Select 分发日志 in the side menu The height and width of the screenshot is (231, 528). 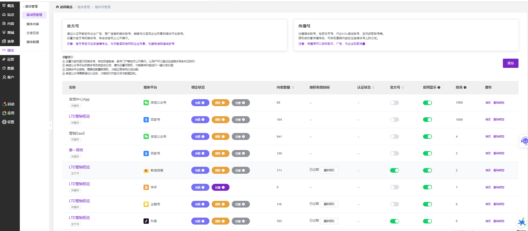point(33,33)
